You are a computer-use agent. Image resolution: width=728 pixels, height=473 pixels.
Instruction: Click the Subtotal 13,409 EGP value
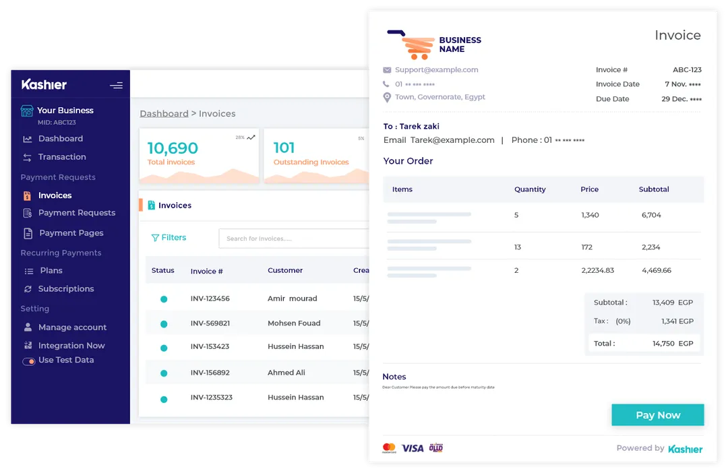click(x=673, y=303)
